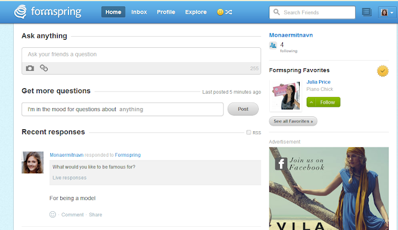Click the 'Last posted 5 minutes ago' text
398x230 pixels.
[x=231, y=92]
